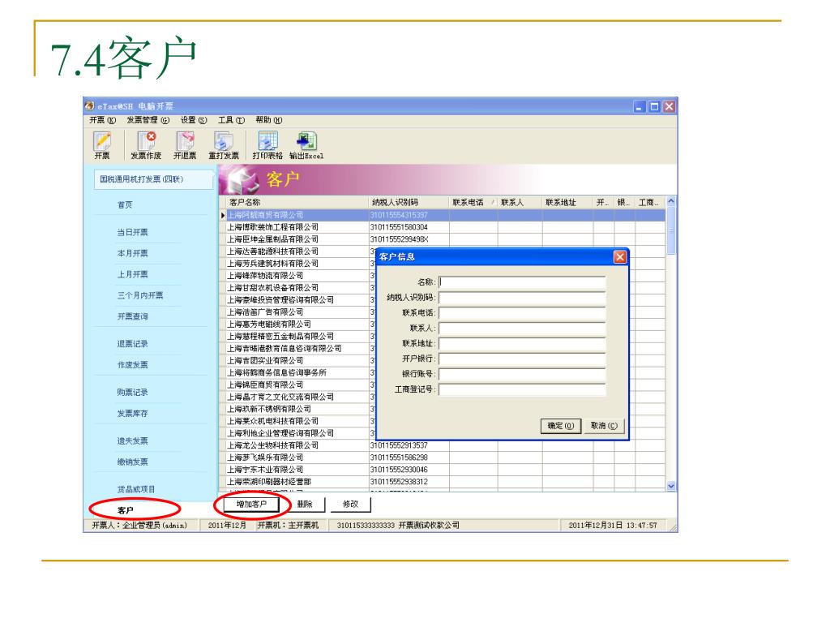Open the 帮助(H) menu

point(269,120)
